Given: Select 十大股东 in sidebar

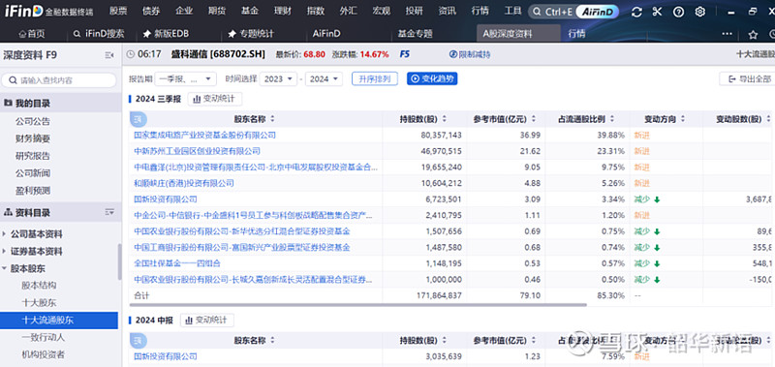Looking at the screenshot, I should tap(39, 303).
